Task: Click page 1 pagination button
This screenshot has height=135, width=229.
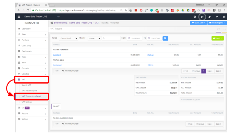Action: (x=204, y=71)
